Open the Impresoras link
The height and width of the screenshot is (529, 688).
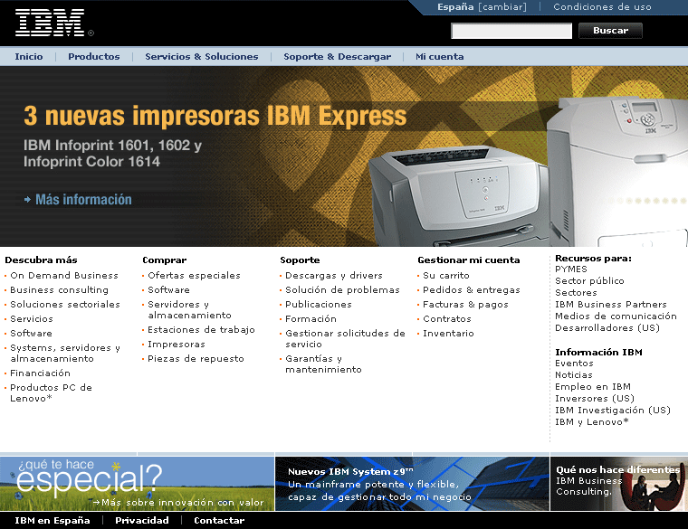coord(177,344)
